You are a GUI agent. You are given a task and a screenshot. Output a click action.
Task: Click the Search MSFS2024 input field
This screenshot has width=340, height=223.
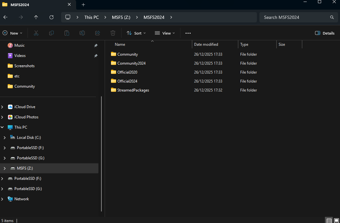tap(294, 17)
